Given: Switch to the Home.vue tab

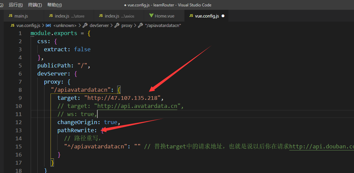Looking at the screenshot, I should 164,16.
